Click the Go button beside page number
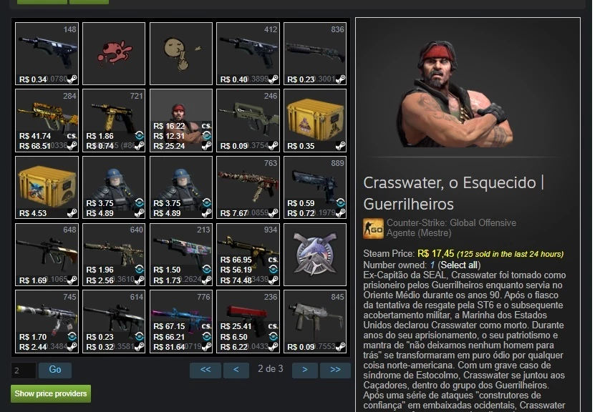The width and height of the screenshot is (600, 412). 55,370
